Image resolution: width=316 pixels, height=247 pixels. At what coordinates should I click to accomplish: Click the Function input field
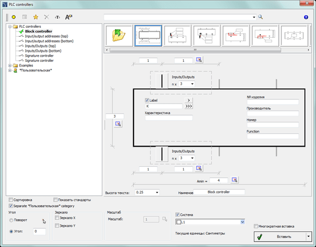click(273, 136)
